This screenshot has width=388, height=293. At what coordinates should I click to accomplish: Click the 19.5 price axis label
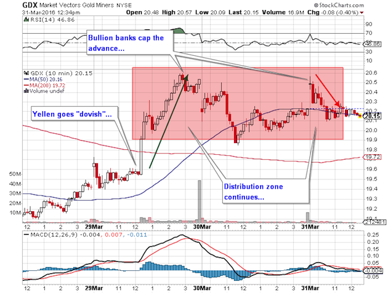[x=371, y=179]
